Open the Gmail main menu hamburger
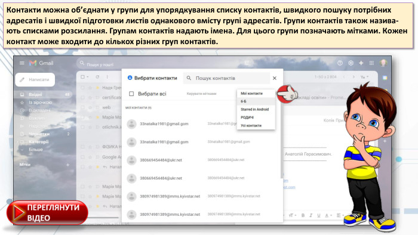 [22, 63]
